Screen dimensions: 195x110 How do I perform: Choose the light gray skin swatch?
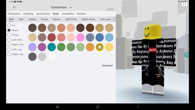pos(42,57)
